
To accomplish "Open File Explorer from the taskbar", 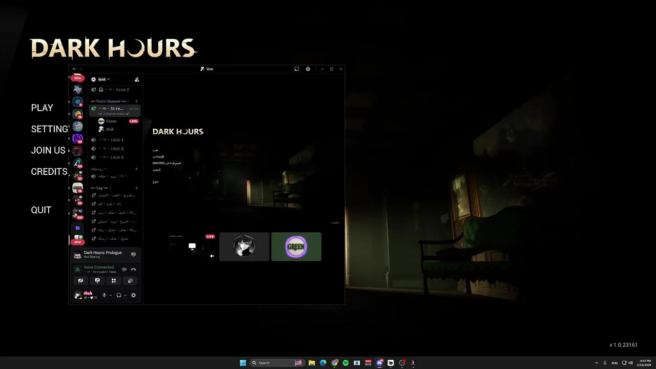I will coord(312,363).
